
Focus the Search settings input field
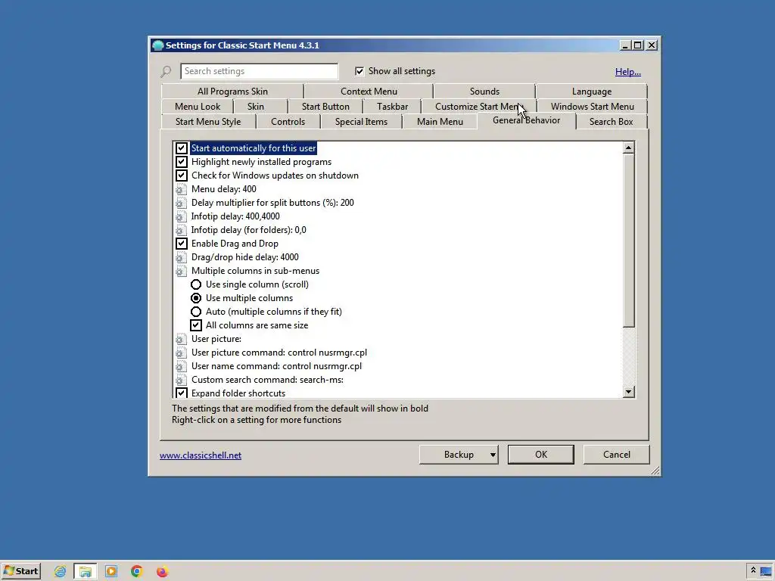click(x=260, y=71)
